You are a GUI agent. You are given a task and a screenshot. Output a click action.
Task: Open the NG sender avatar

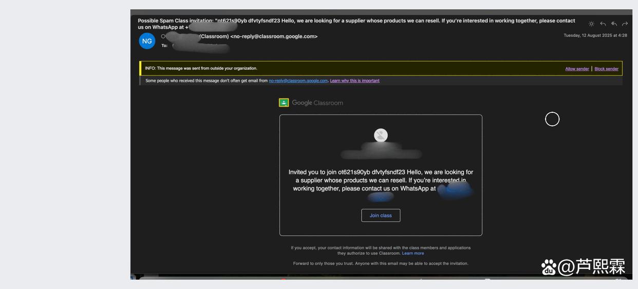click(x=147, y=41)
